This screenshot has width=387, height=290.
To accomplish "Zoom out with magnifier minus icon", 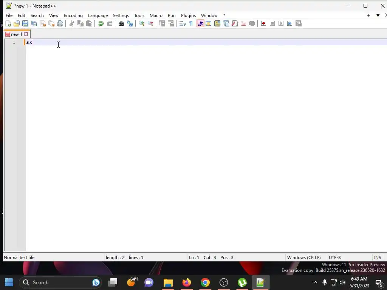I will tap(150, 23).
